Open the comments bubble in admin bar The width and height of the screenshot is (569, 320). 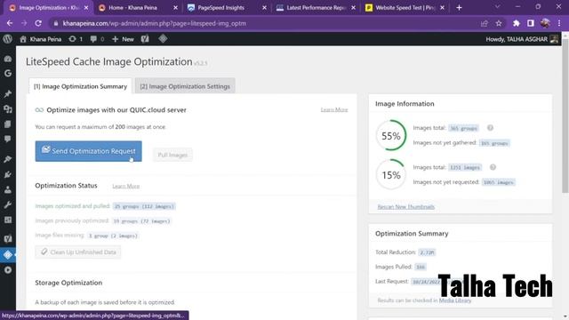click(97, 39)
